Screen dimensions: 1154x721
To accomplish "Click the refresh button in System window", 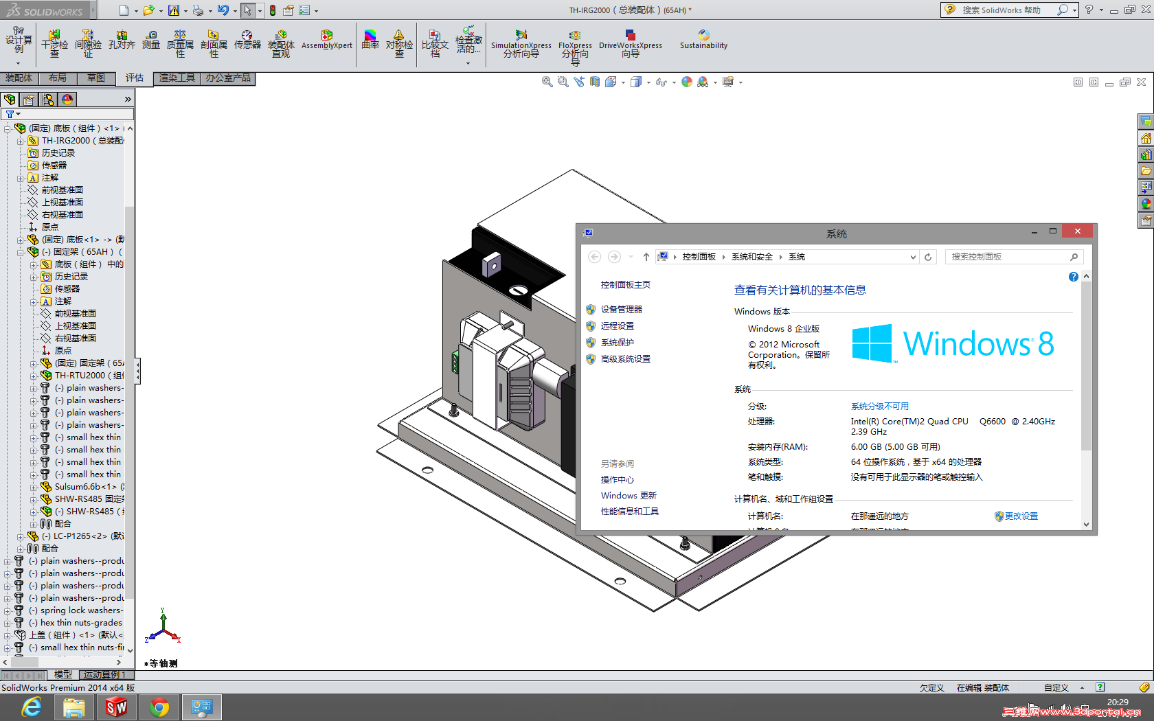I will pyautogui.click(x=928, y=257).
